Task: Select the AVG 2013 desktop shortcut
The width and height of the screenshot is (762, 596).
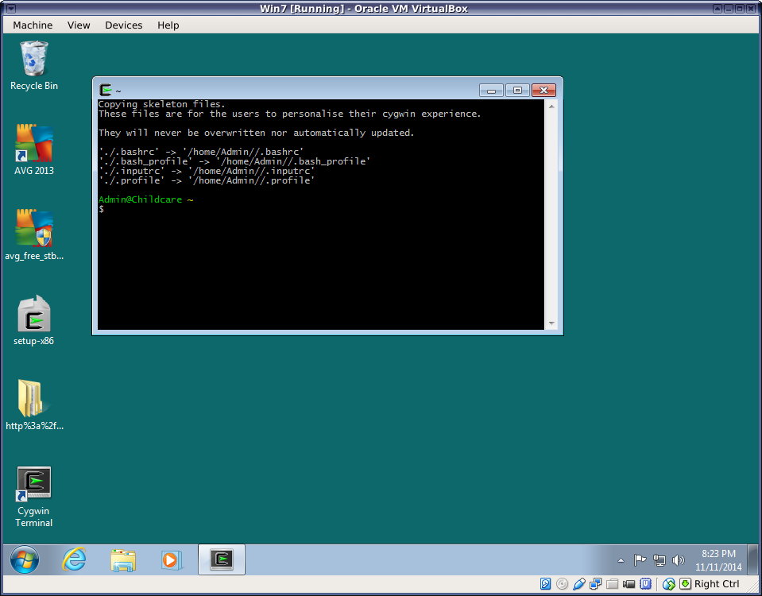Action: [33, 149]
